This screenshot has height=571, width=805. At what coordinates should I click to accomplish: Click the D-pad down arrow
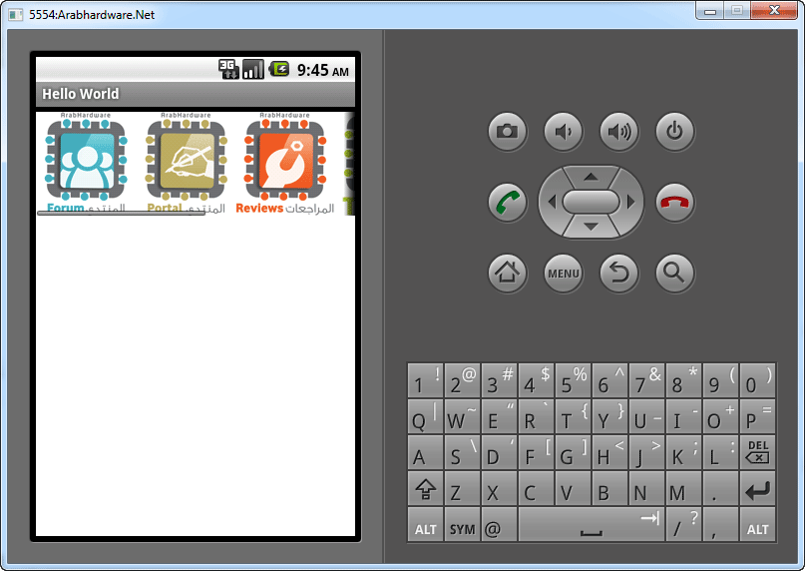[591, 227]
